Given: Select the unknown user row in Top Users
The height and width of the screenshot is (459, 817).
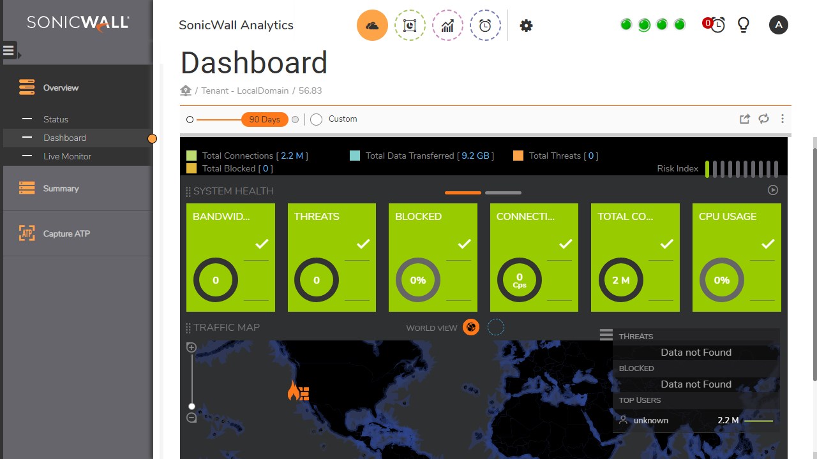Looking at the screenshot, I should pyautogui.click(x=696, y=420).
